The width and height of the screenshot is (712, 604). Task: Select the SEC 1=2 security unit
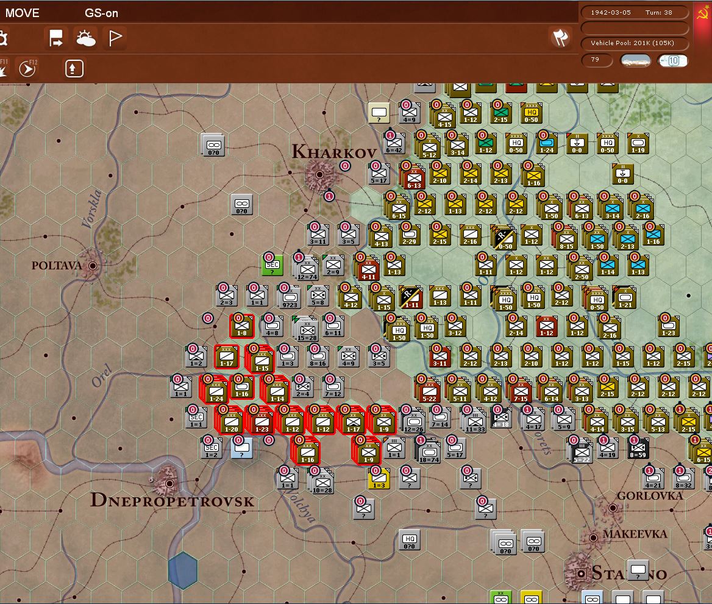click(x=211, y=448)
